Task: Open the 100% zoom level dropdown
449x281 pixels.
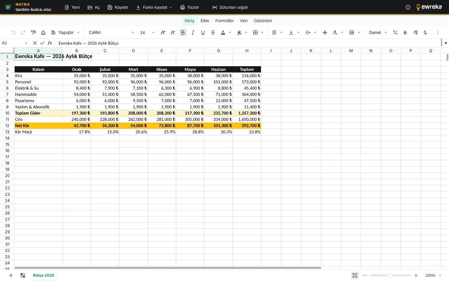Action: pos(433,275)
